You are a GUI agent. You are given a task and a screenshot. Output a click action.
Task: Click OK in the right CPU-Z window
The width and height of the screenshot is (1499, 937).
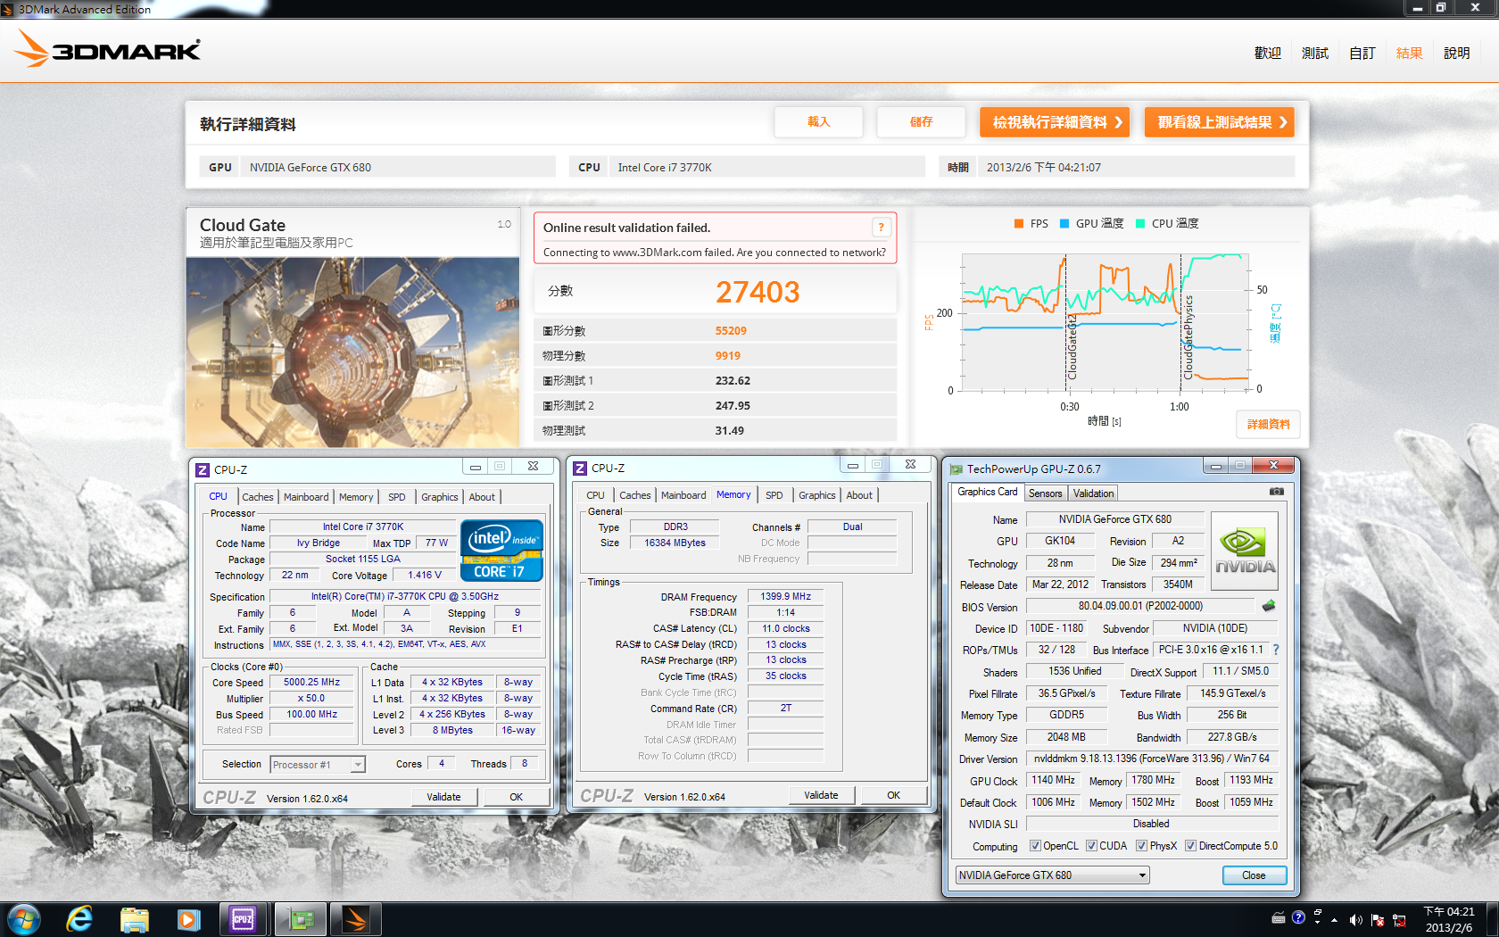pyautogui.click(x=893, y=795)
